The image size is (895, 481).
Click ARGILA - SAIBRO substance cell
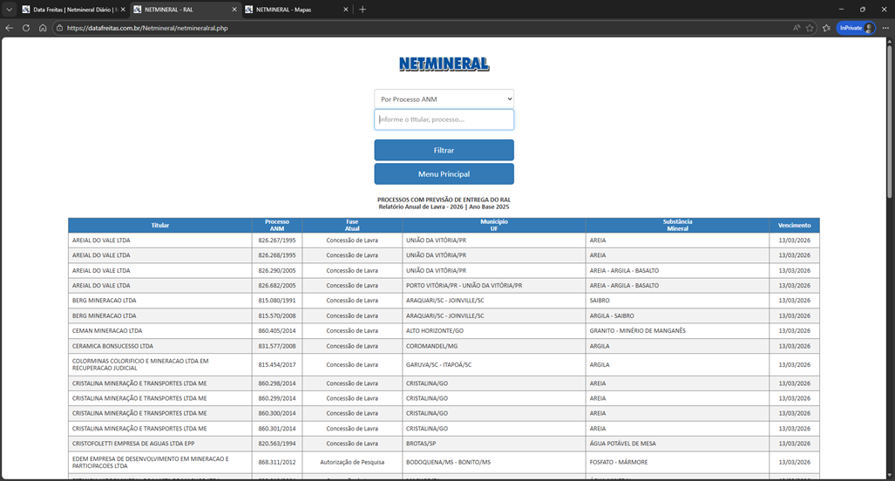coord(677,315)
